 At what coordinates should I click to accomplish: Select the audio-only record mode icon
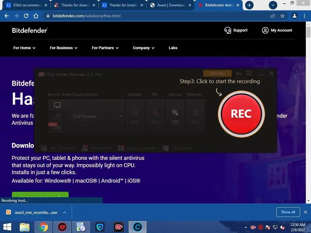pyautogui.click(x=57, y=116)
